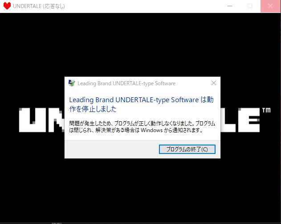Click the error dialog's title bar icon
This screenshot has height=224, width=281.
click(x=72, y=83)
